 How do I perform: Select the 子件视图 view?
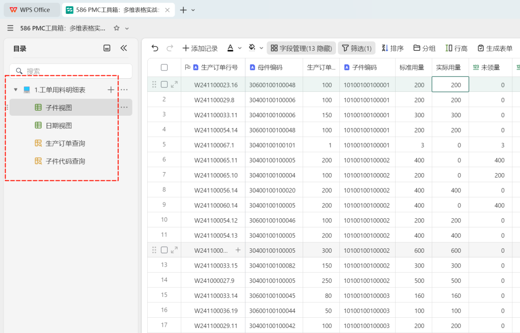coord(71,108)
